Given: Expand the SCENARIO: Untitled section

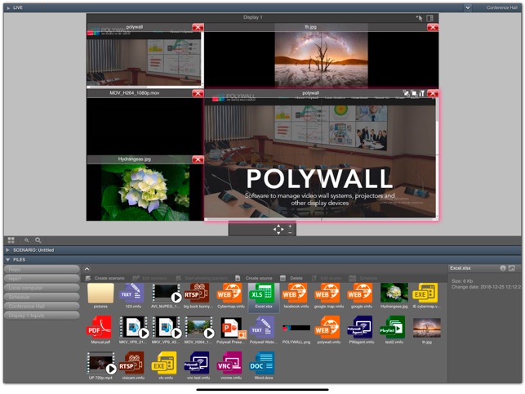Looking at the screenshot, I should [x=7, y=250].
